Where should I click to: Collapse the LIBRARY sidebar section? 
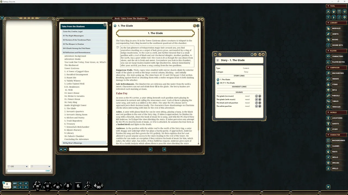[x=337, y=23]
